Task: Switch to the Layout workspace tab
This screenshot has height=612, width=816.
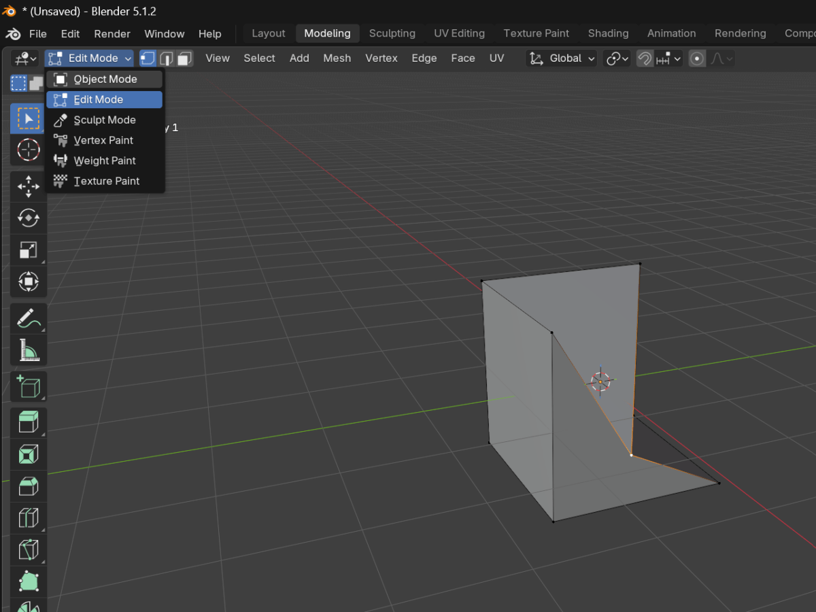Action: pyautogui.click(x=269, y=33)
